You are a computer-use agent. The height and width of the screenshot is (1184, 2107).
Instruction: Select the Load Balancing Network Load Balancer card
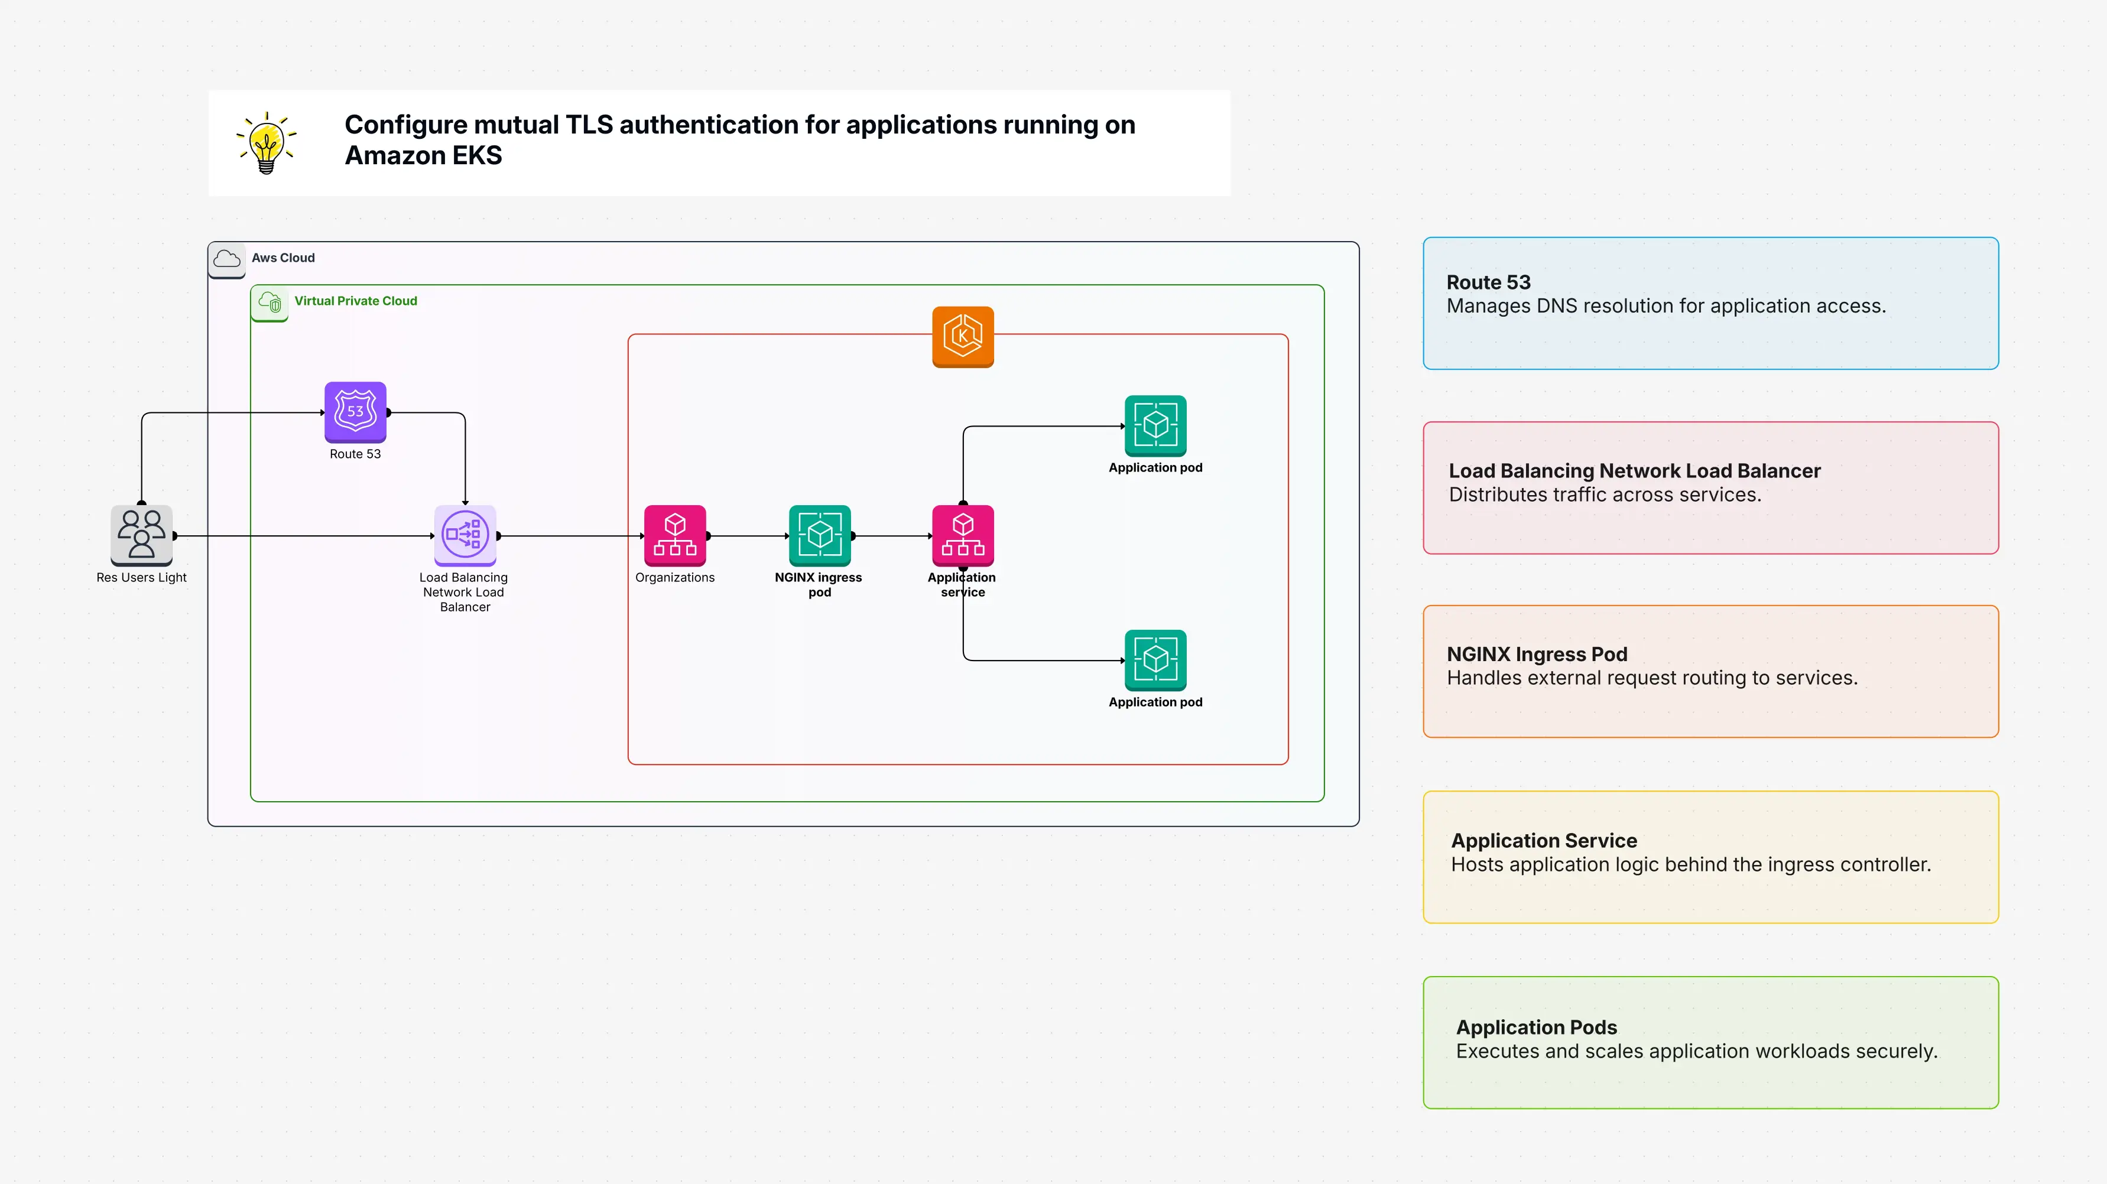(x=1710, y=488)
